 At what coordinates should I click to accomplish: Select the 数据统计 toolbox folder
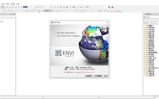151,62
